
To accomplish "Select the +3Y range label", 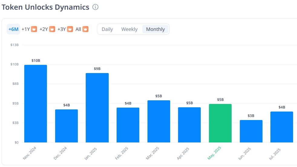I will (61, 29).
